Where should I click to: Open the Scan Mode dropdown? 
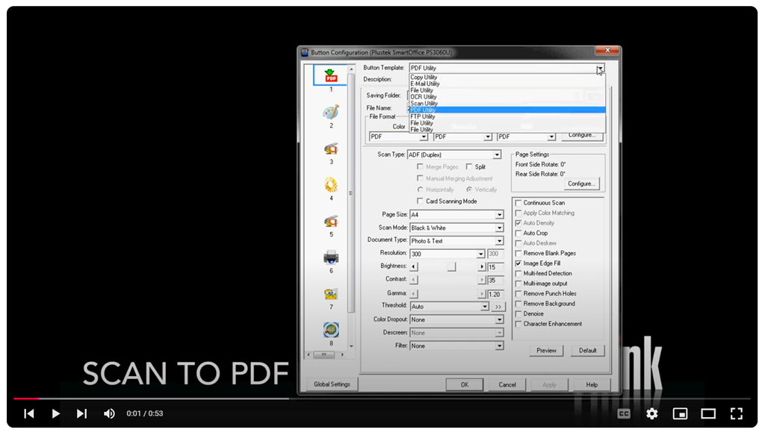point(499,228)
